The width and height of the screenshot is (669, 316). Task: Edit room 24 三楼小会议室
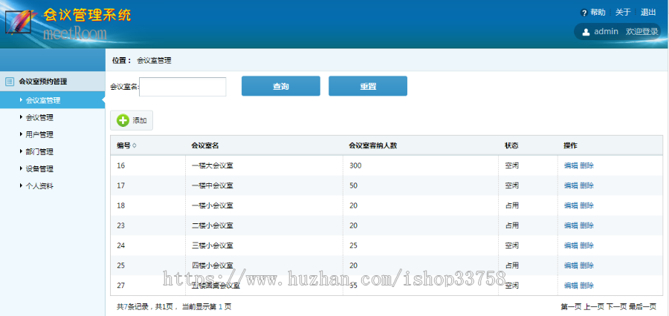pyautogui.click(x=571, y=246)
